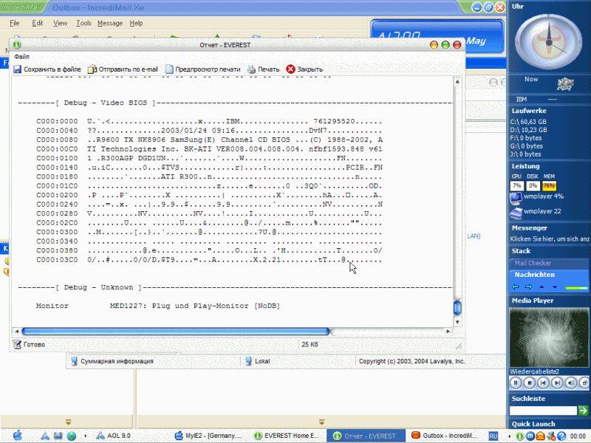Open the AOL 9.0 quick launch item
The height and width of the screenshot is (443, 591).
pos(113,436)
